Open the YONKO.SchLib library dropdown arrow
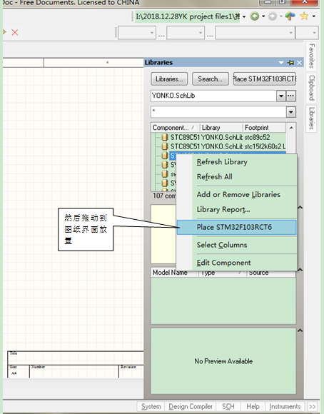This screenshot has height=414, width=324. (x=281, y=96)
